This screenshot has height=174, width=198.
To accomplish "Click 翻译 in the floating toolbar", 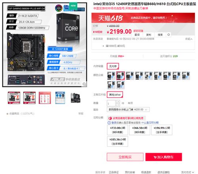I will point(137,35).
